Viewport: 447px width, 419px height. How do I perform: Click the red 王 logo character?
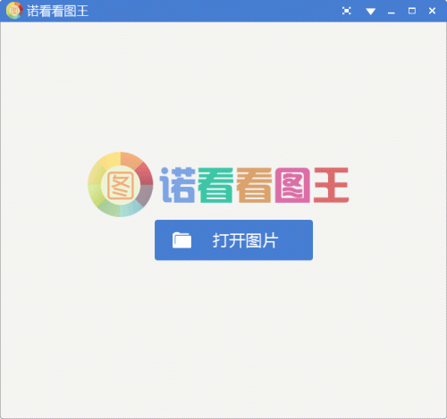tap(331, 185)
